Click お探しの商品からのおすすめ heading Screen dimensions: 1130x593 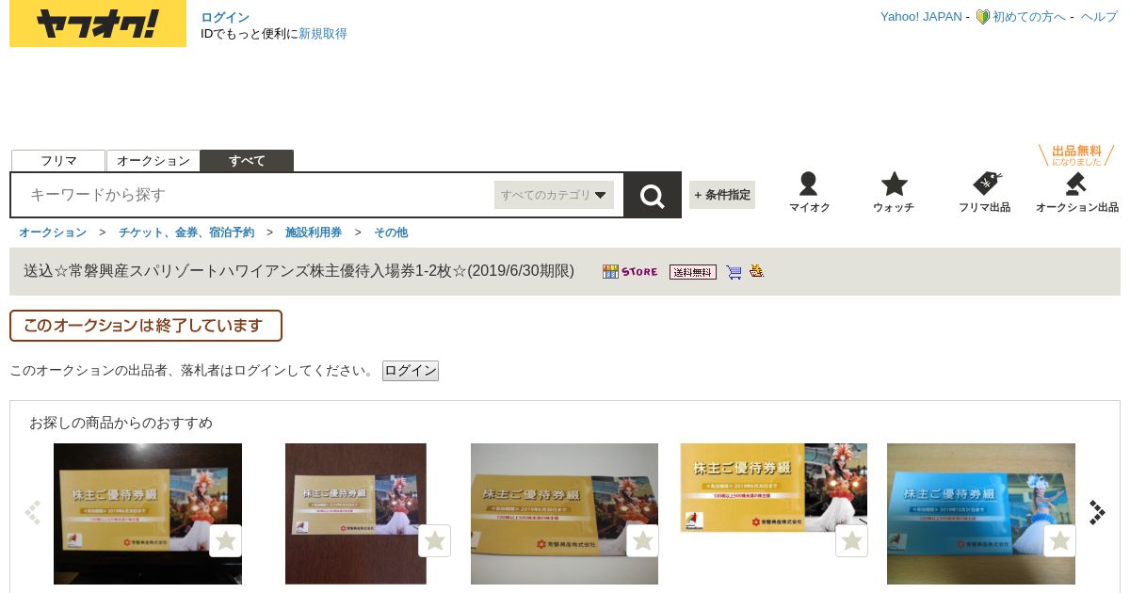coord(121,423)
